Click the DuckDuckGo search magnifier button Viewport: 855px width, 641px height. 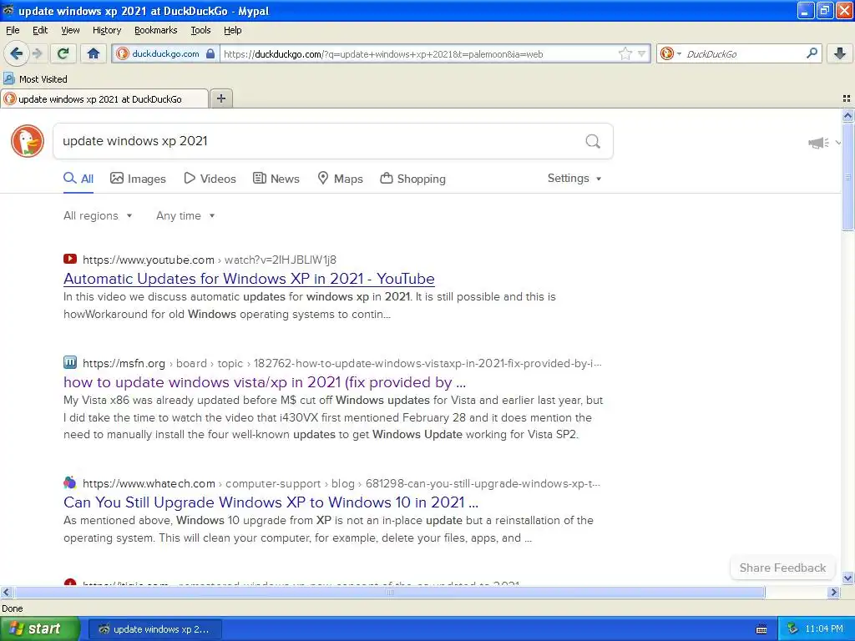[x=593, y=141]
